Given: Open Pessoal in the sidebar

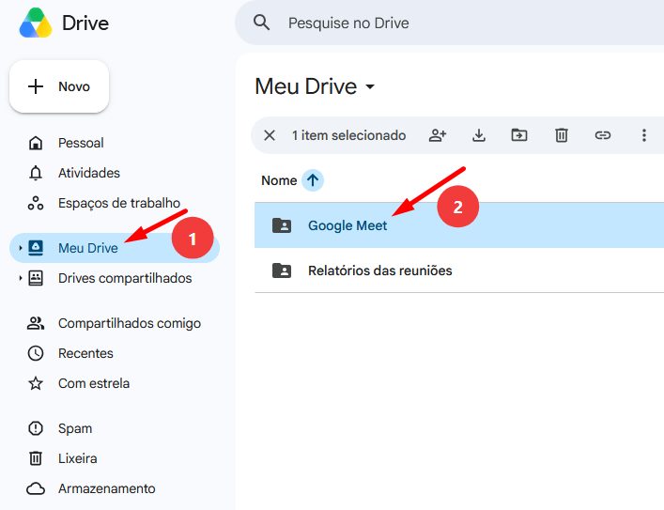Looking at the screenshot, I should coord(115,143).
